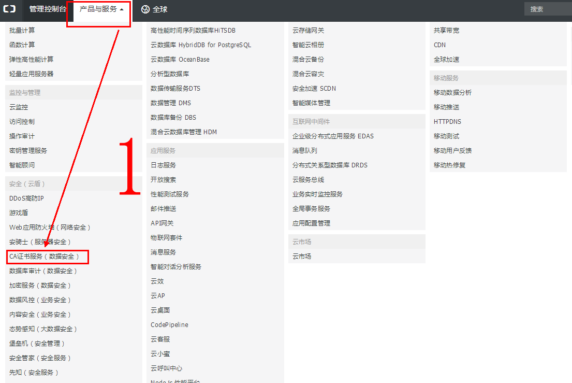Click the API网关 menu entry

coord(162,223)
